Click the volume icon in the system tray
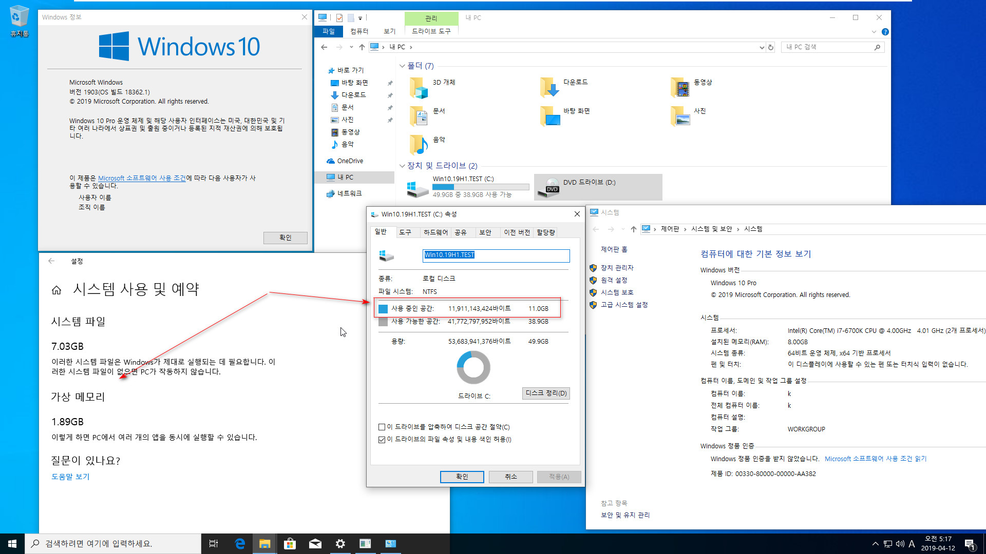Image resolution: width=986 pixels, height=554 pixels. tap(900, 544)
